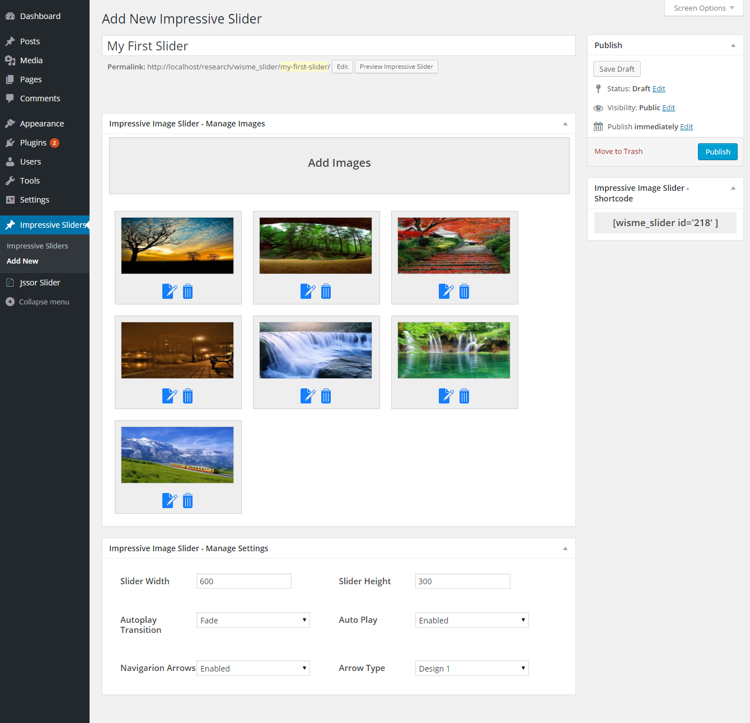Edit the green forest panorama image
750x723 pixels.
308,291
